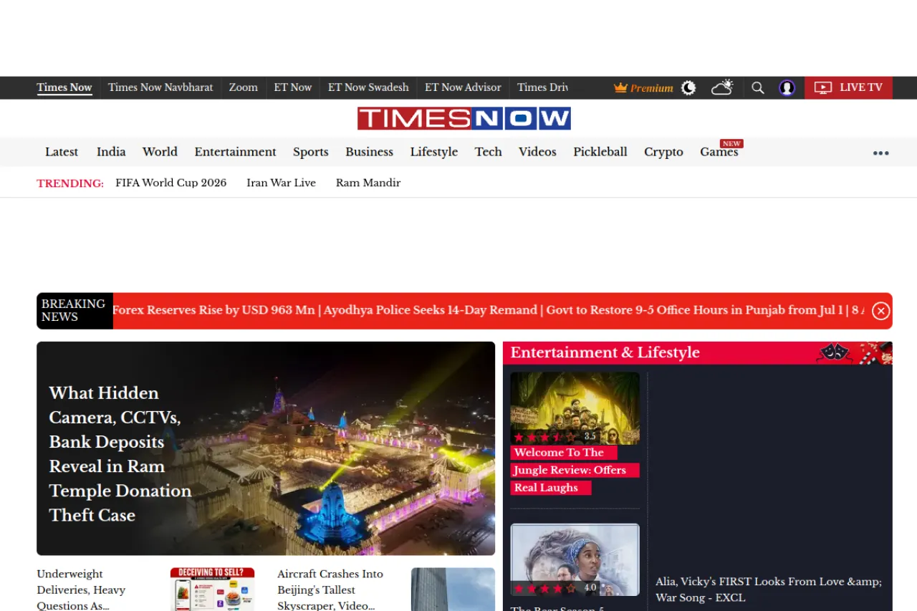Read Underweight Deliveries, Heavy Questions article
The width and height of the screenshot is (917, 611).
click(81, 590)
